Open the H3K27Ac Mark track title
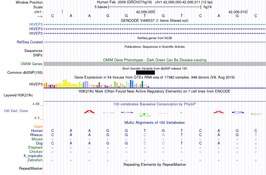 [154, 91]
